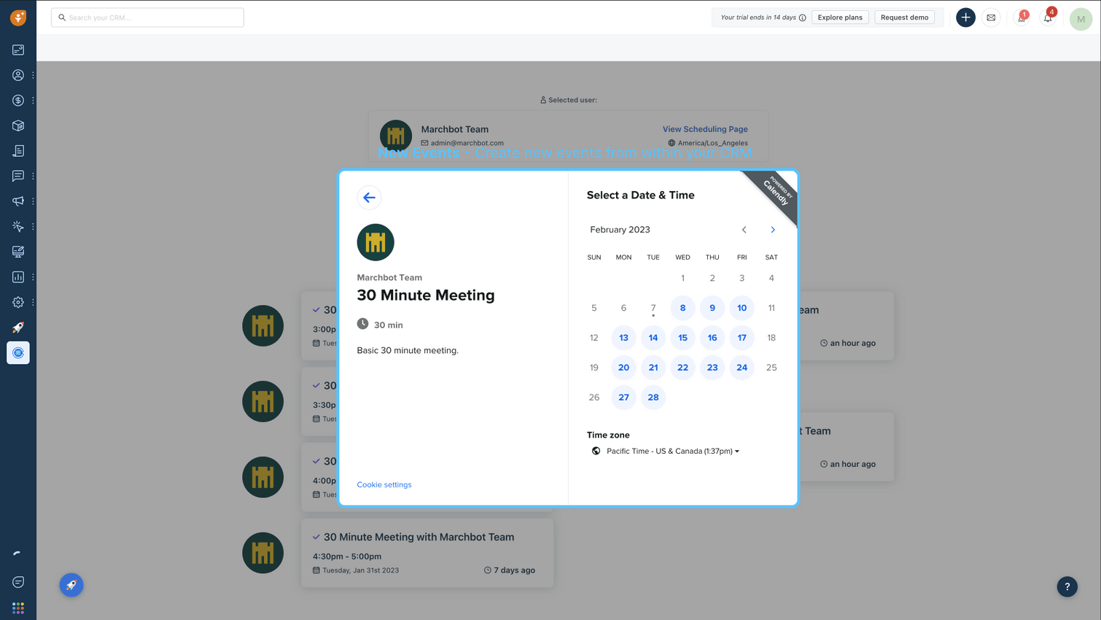This screenshot has height=620, width=1101.
Task: Select the Products box icon in sidebar
Action: click(18, 125)
